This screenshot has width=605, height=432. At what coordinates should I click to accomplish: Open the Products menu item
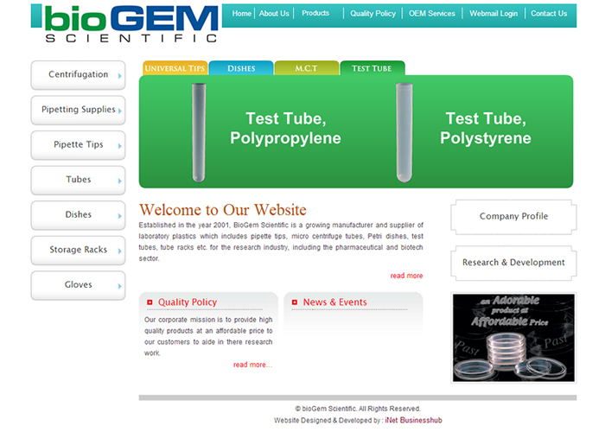(x=315, y=14)
